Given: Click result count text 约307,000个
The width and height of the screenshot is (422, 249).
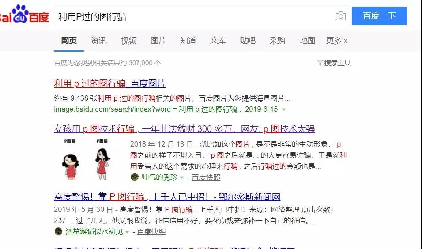Looking at the screenshot, I should pyautogui.click(x=108, y=63).
